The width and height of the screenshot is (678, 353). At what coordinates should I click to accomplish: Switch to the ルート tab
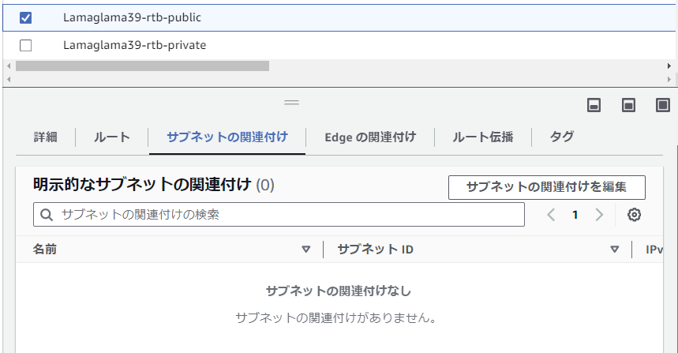(x=111, y=137)
